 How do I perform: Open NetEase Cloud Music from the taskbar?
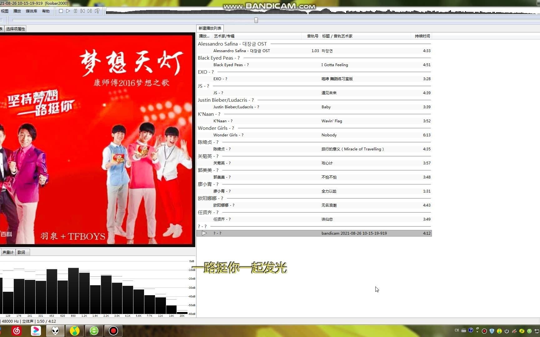point(17,330)
